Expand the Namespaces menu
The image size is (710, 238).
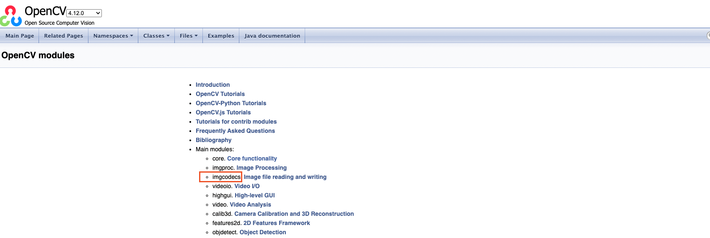click(x=113, y=36)
